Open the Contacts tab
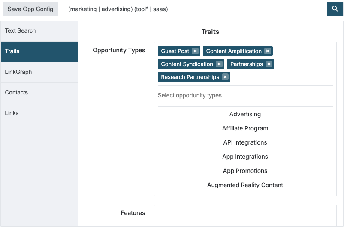This screenshot has width=344, height=227. pos(39,93)
